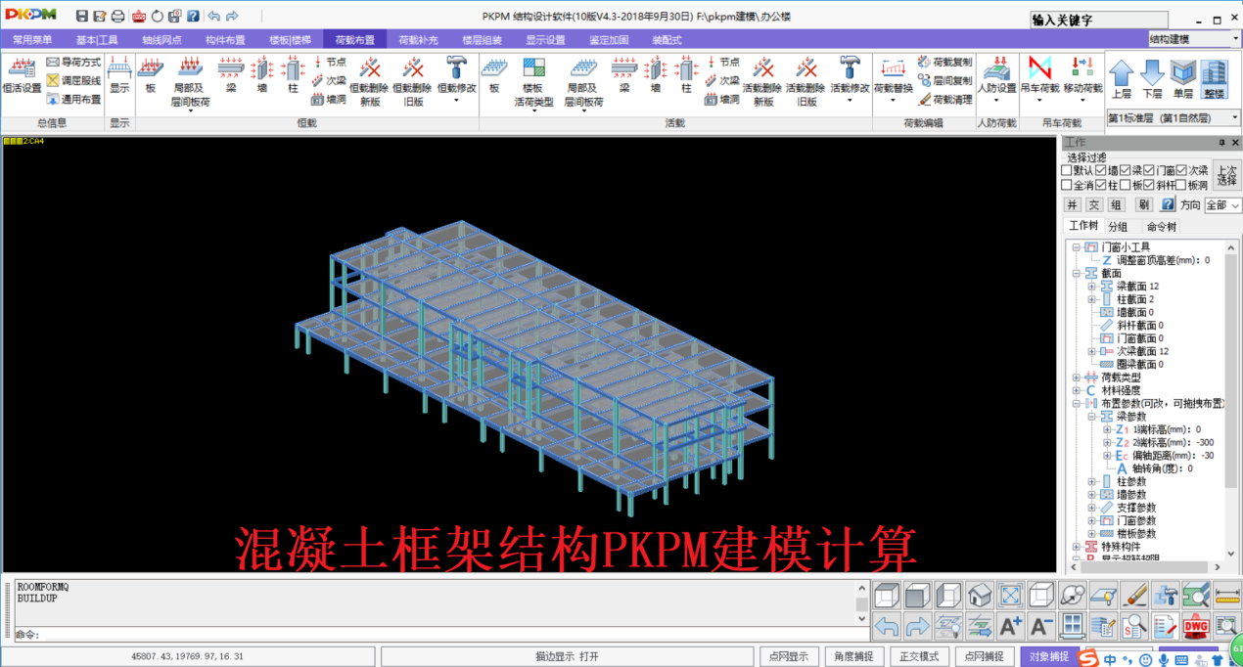The width and height of the screenshot is (1243, 667).
Task: Click the blue help icon in 工作 panel
Action: coord(1168,204)
